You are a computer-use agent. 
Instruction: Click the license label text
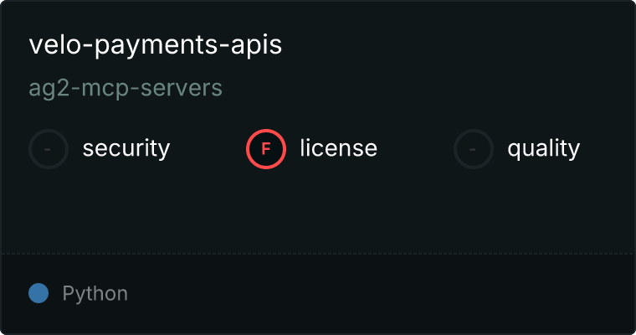tap(338, 149)
